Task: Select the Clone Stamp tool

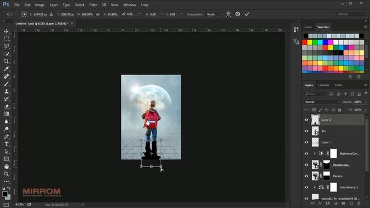Action: pyautogui.click(x=6, y=91)
